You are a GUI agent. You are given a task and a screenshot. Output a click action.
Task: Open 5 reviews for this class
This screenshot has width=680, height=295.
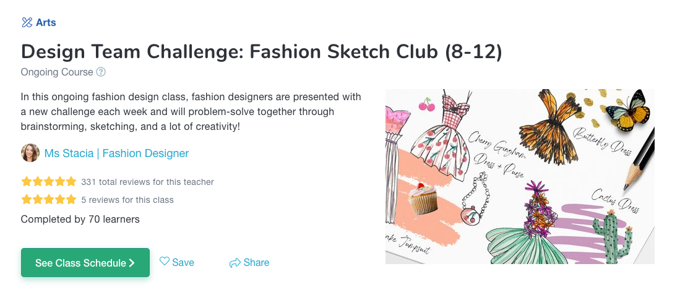click(x=127, y=200)
